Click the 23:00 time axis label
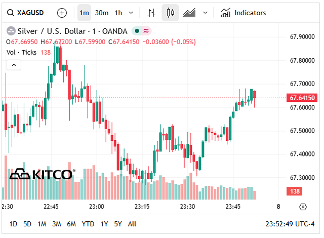 [x=97, y=207]
